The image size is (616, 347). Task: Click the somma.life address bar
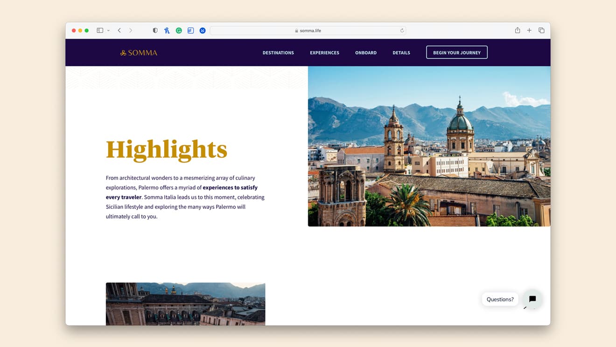(x=308, y=30)
